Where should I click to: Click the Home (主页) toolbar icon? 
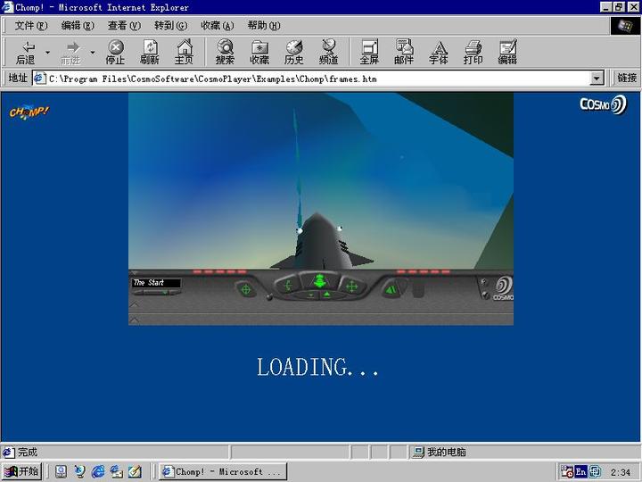pyautogui.click(x=184, y=53)
